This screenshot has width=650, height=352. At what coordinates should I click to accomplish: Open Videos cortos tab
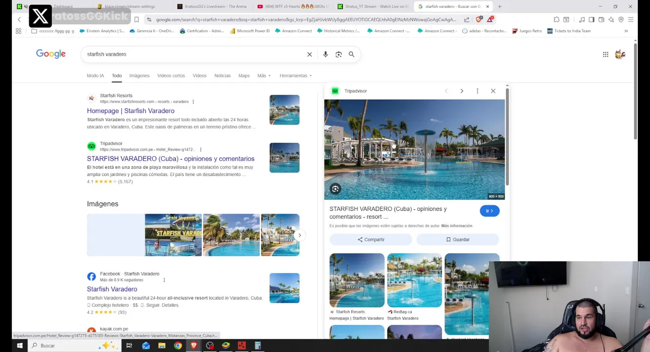(x=171, y=76)
